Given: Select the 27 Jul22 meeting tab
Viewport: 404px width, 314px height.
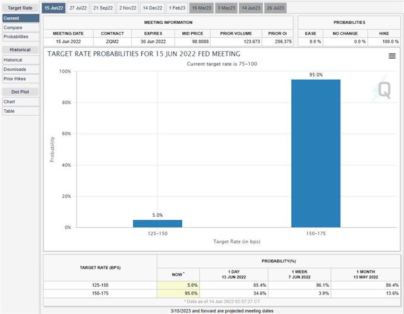Looking at the screenshot, I should [x=77, y=7].
